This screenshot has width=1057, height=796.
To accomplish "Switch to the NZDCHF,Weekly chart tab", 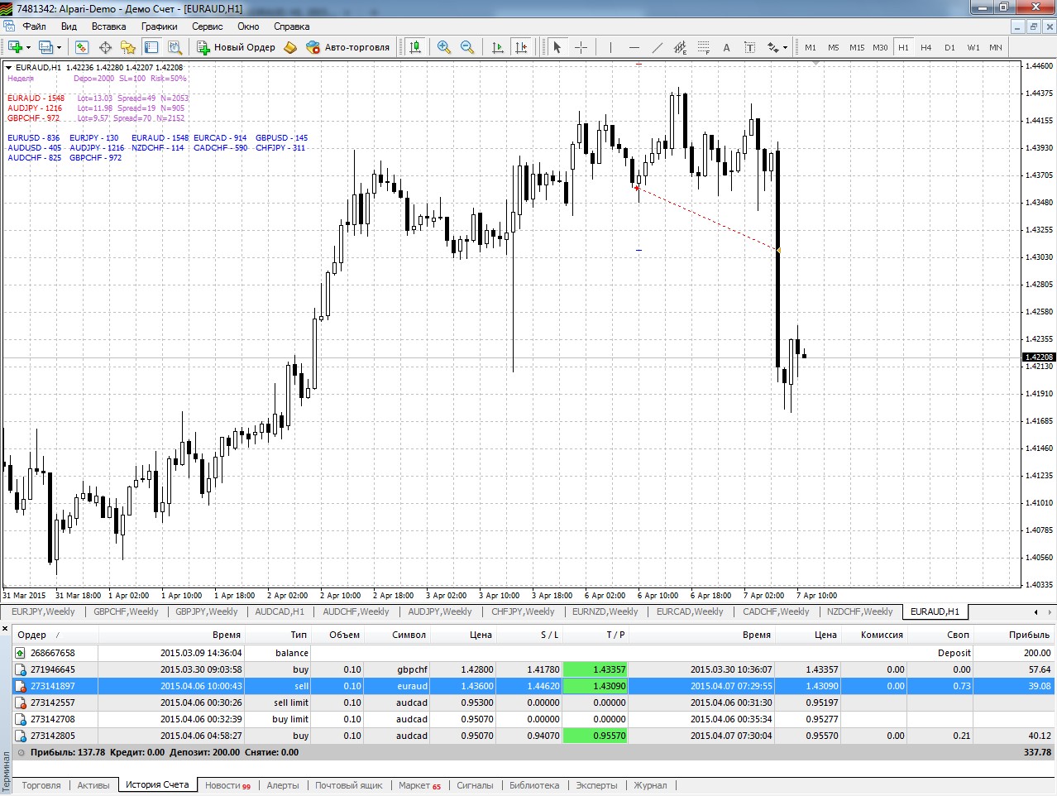I will pyautogui.click(x=860, y=611).
